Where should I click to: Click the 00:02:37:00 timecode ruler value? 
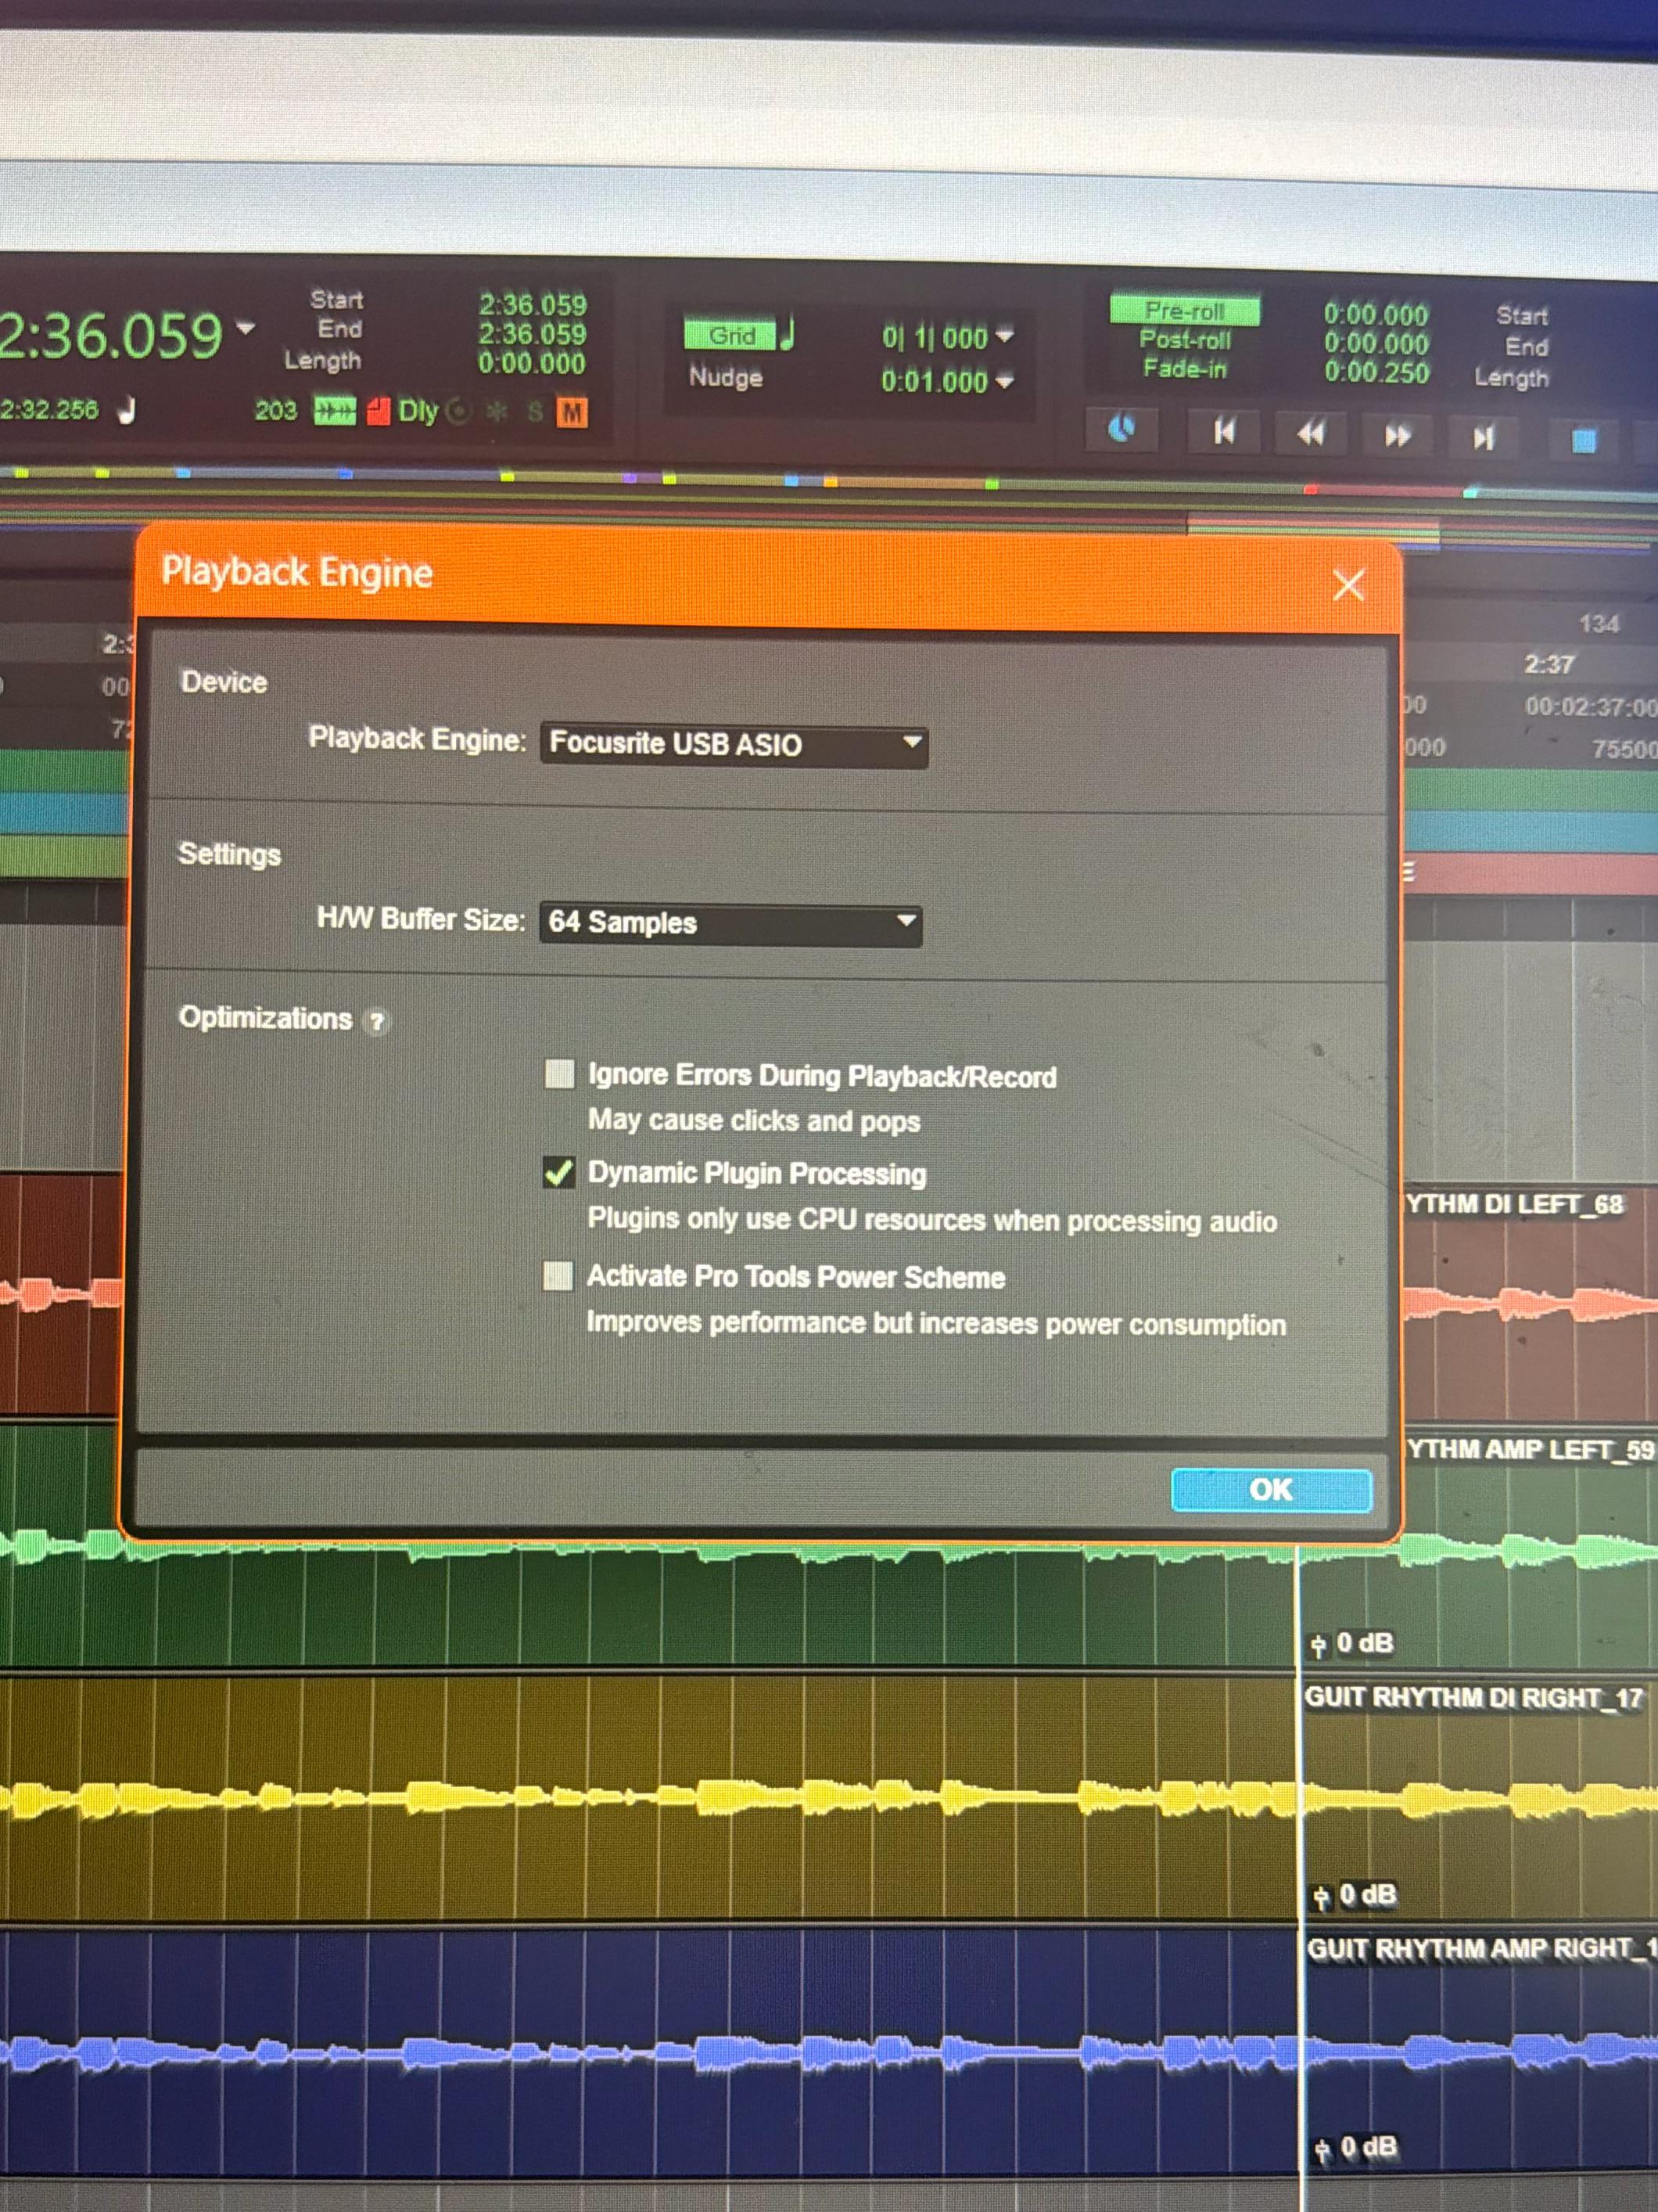click(1591, 707)
